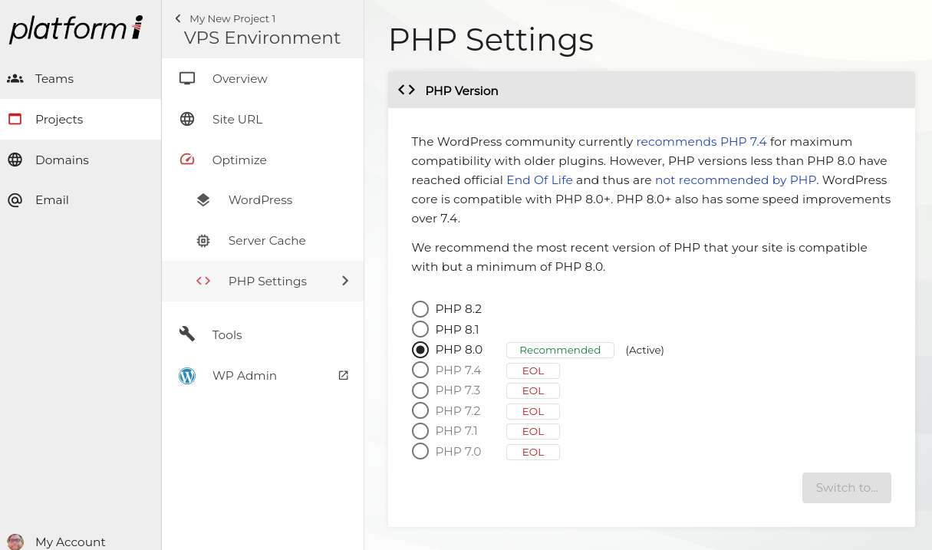Click the Domains globe icon
Image resolution: width=932 pixels, height=550 pixels.
[x=15, y=160]
